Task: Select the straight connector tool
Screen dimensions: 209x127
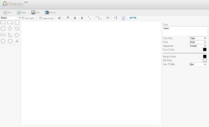Action: coord(89,18)
